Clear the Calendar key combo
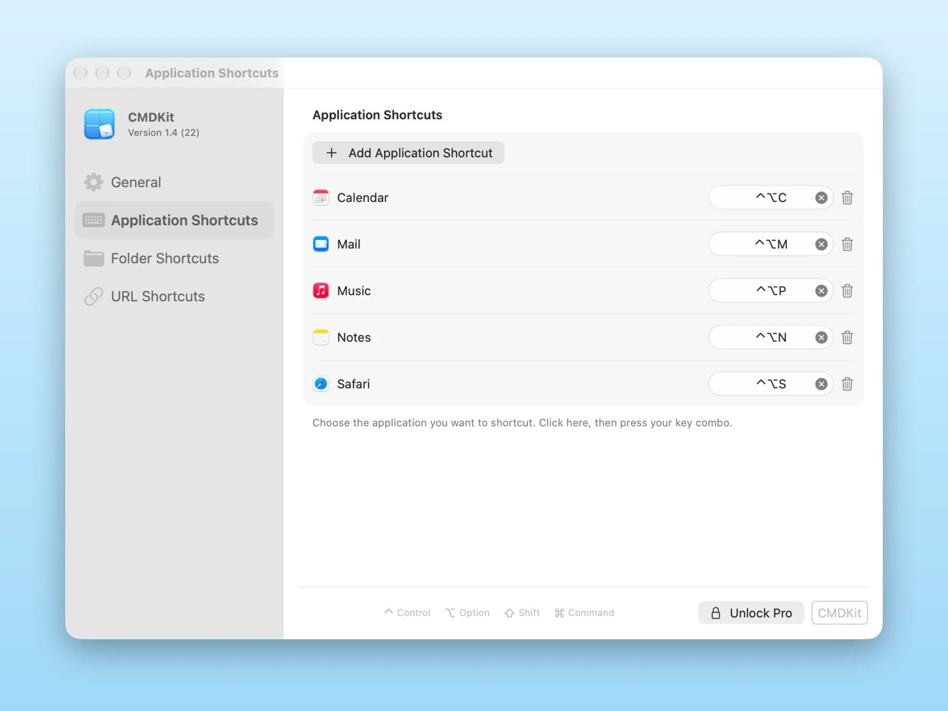 click(x=821, y=198)
